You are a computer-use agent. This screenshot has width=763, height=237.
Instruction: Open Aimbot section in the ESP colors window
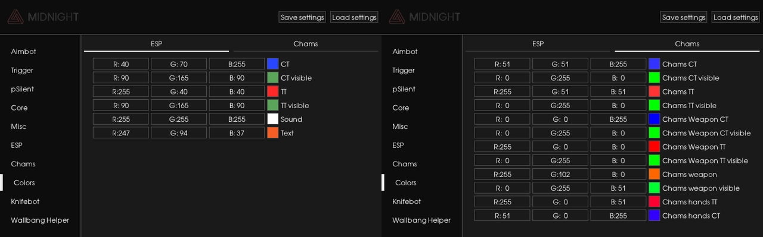[x=23, y=52]
